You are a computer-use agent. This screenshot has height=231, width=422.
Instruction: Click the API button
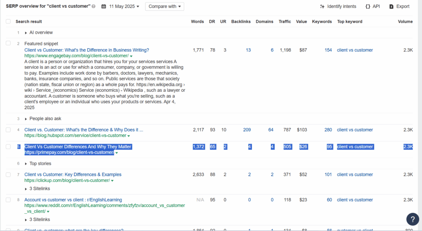point(373,6)
